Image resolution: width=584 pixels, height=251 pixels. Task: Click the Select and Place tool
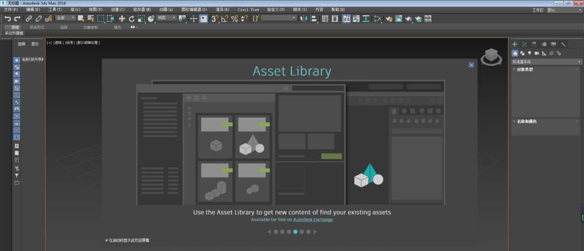(x=151, y=19)
